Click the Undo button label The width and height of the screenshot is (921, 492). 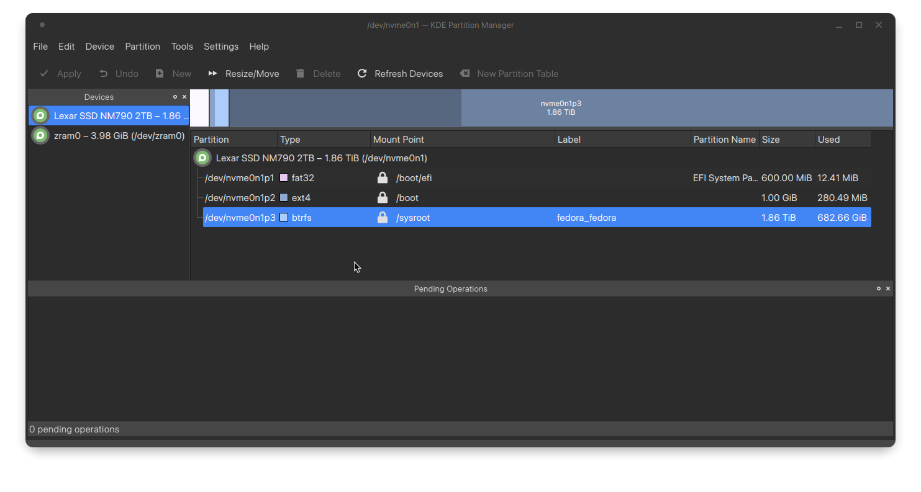coord(127,74)
